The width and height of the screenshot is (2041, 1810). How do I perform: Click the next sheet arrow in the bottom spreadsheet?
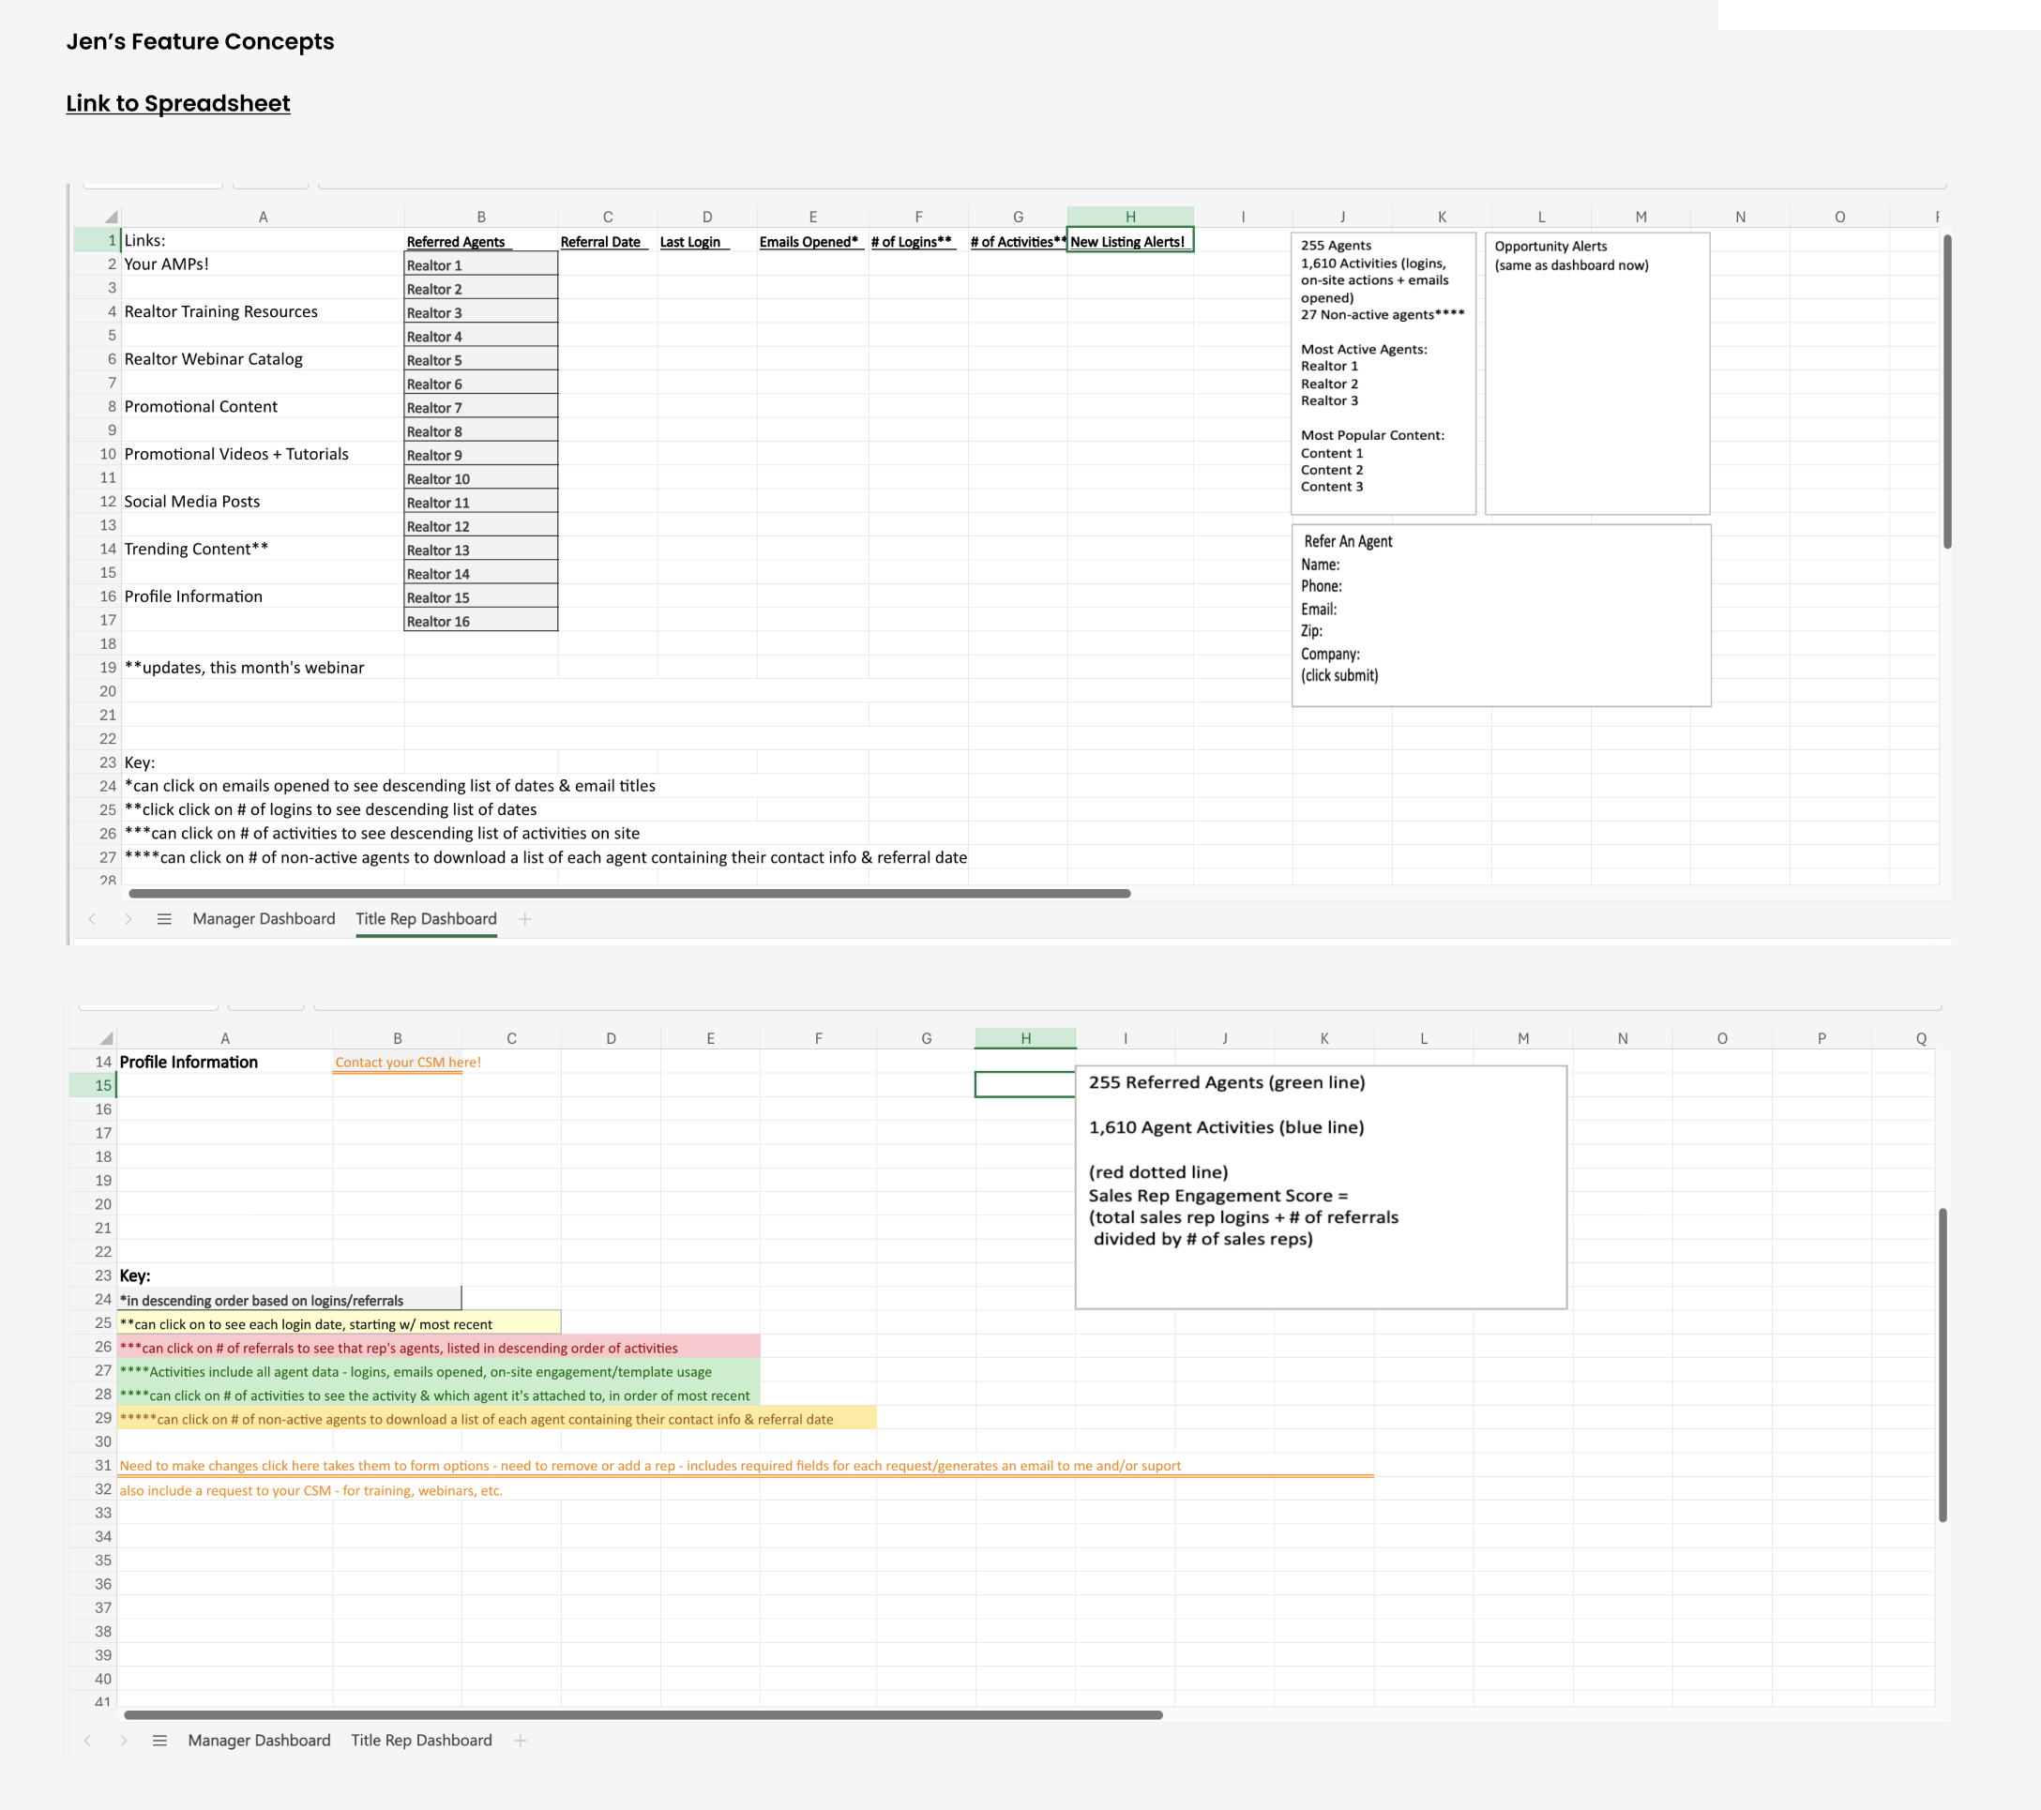click(124, 1740)
